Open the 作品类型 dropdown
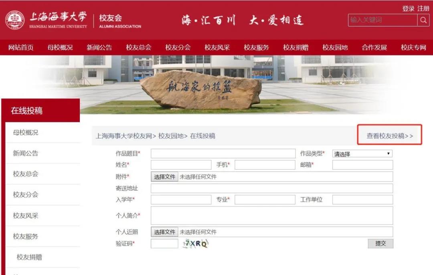The image size is (433, 275). click(x=362, y=154)
